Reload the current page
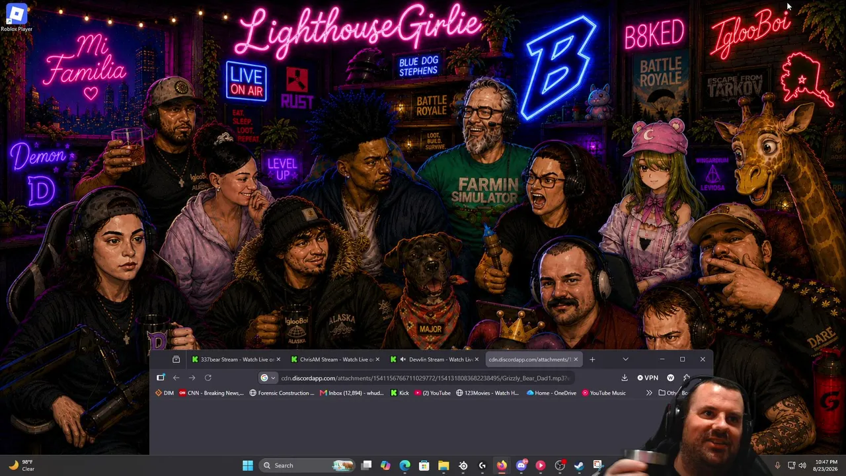Viewport: 846px width, 476px height. coord(208,377)
